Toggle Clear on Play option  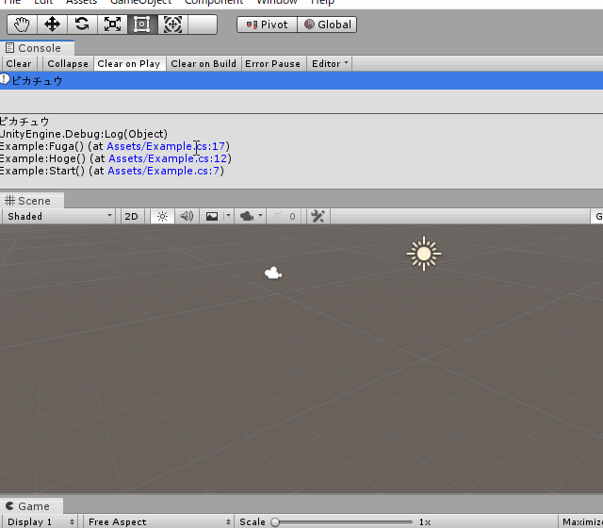click(x=129, y=63)
